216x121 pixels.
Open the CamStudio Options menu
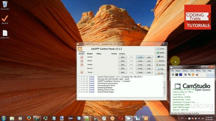point(185,71)
